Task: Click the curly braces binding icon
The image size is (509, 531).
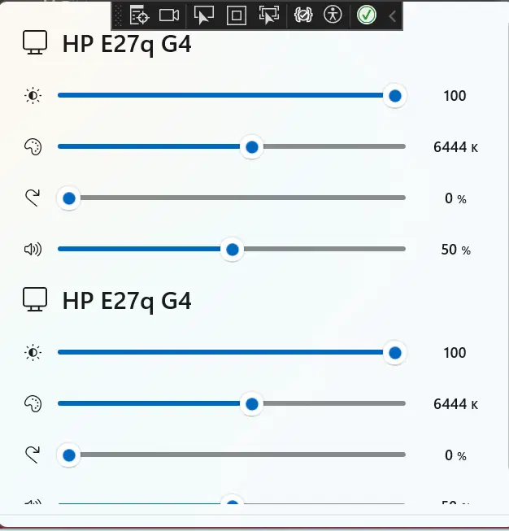Action: tap(303, 15)
